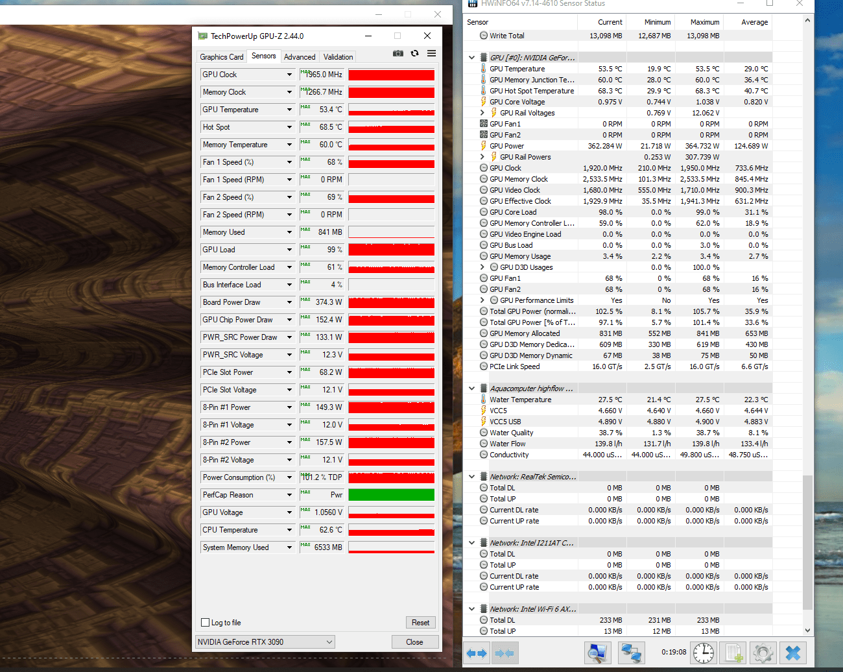Click HWiNFO vertical scrollbar up arrow
This screenshot has height=672, width=843.
(807, 21)
